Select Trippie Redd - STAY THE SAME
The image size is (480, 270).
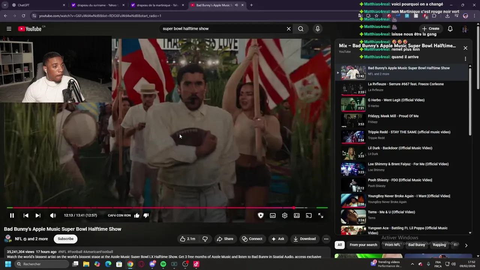pos(402,136)
